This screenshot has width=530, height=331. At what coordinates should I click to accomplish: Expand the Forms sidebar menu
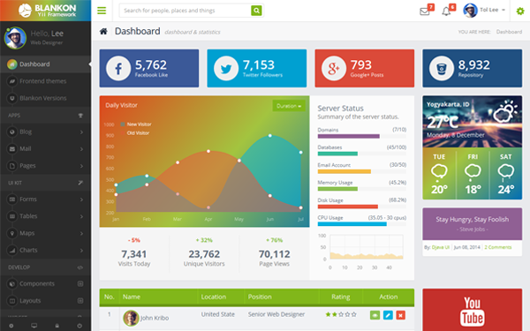[x=45, y=199]
